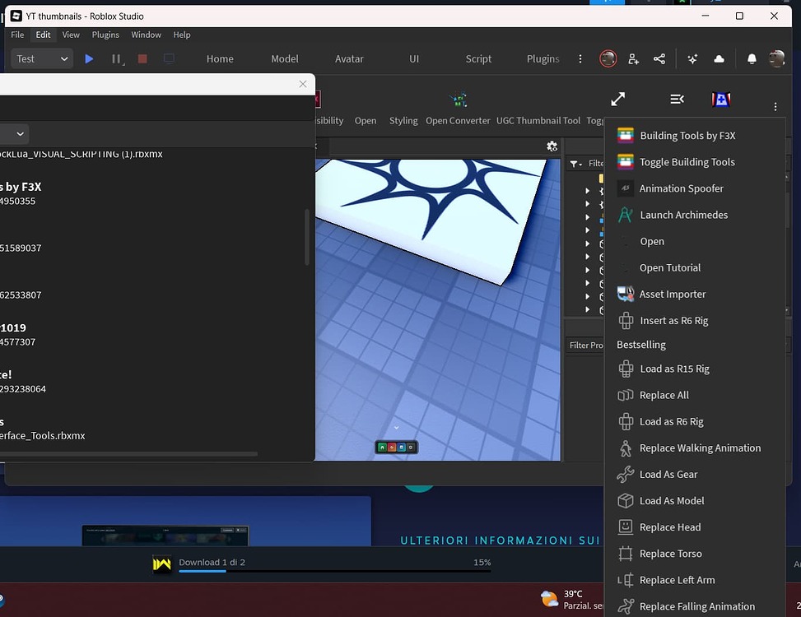801x617 pixels.
Task: Close the plugin management dialog
Action: (x=303, y=84)
